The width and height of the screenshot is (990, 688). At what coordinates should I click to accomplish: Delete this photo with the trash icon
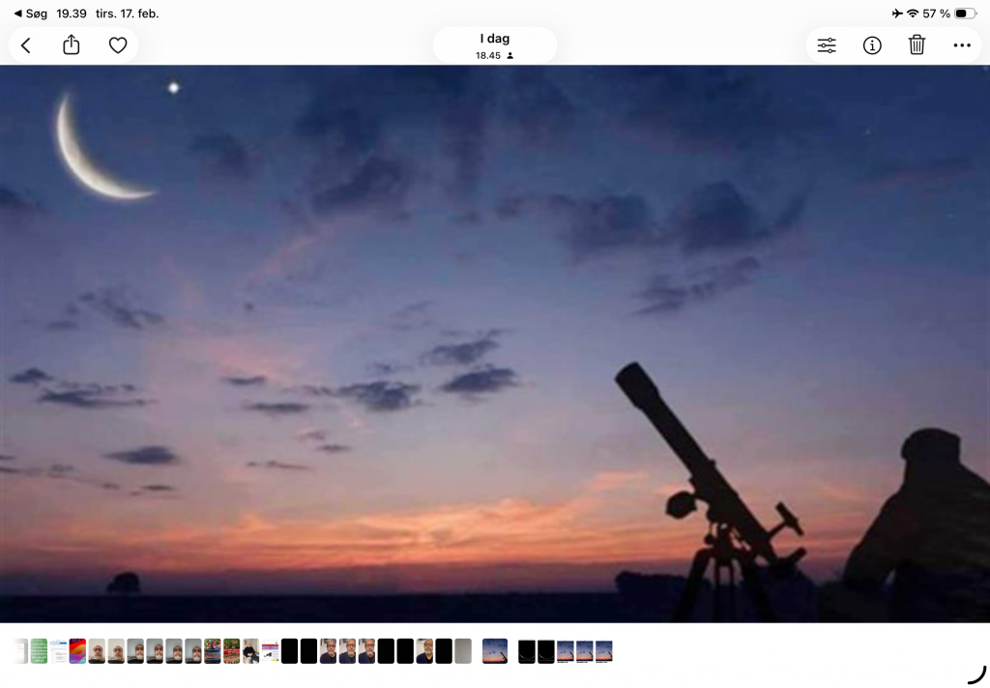tap(917, 45)
